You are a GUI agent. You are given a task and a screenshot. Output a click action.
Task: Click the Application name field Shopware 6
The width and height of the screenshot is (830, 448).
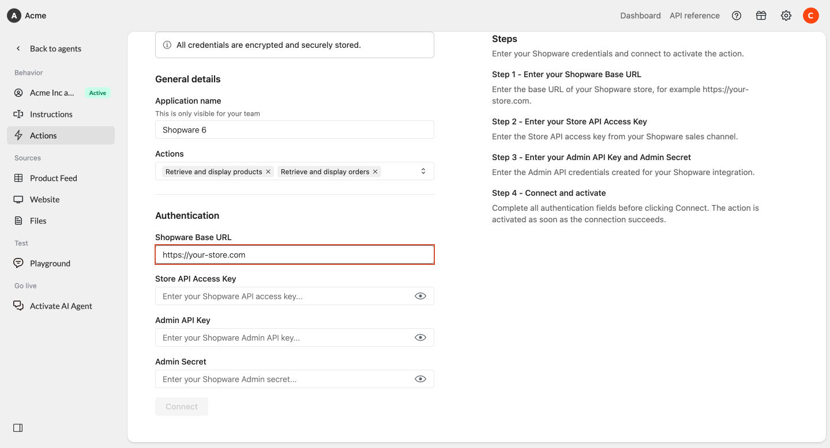coord(295,130)
